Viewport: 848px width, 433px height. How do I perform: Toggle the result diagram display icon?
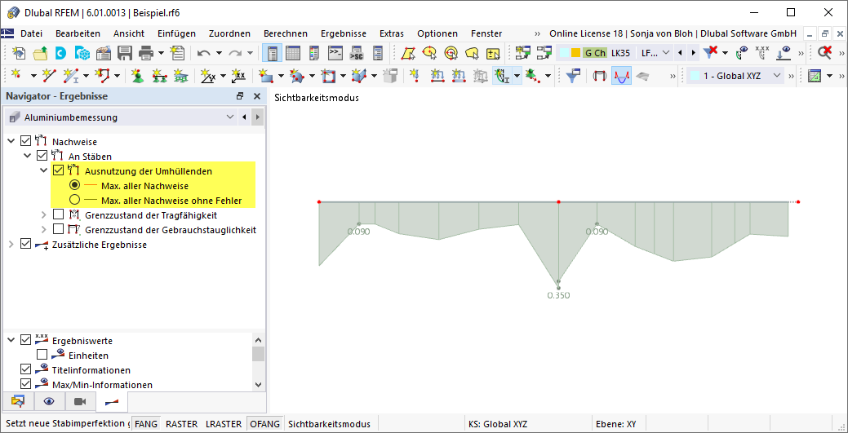621,75
